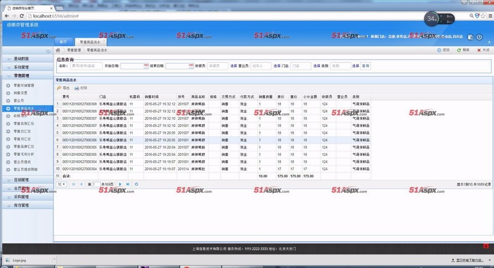This screenshot has height=268, width=494.
Task: Focus the 门店 filter input
Action: pyautogui.click(x=301, y=66)
